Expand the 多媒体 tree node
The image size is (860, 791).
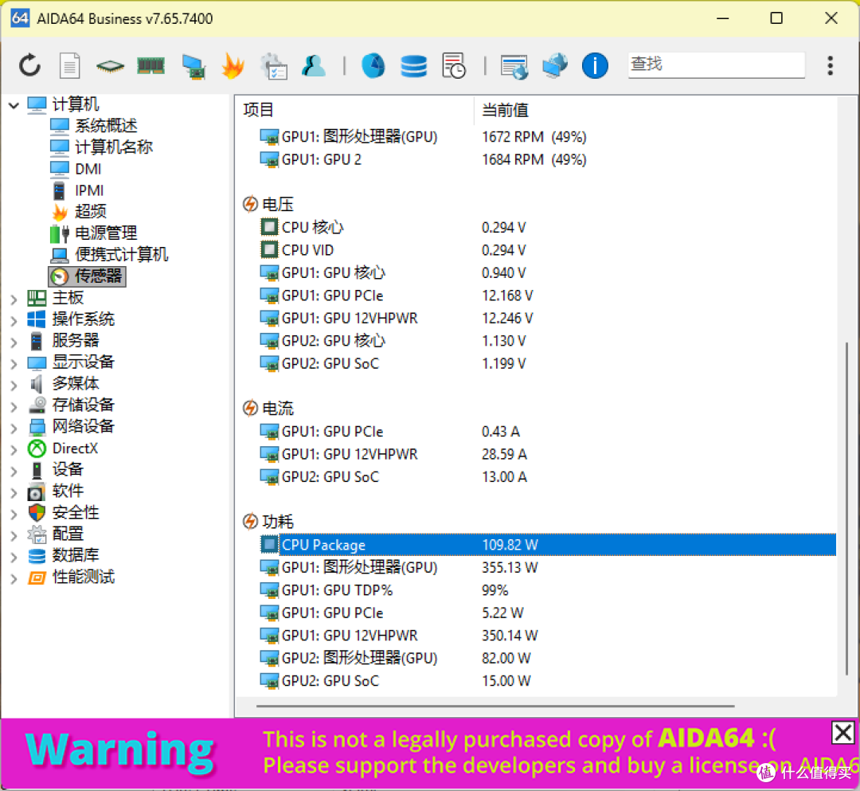click(x=14, y=385)
